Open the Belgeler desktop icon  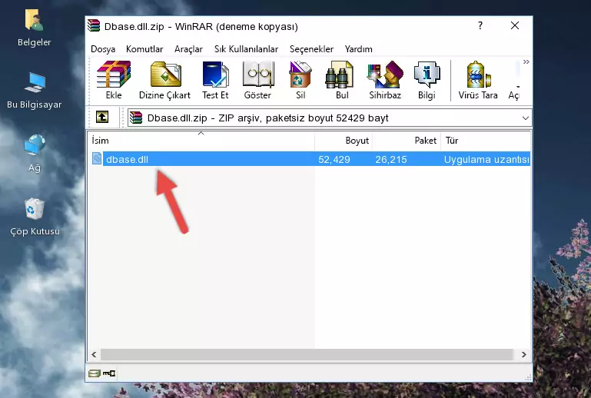[x=34, y=20]
